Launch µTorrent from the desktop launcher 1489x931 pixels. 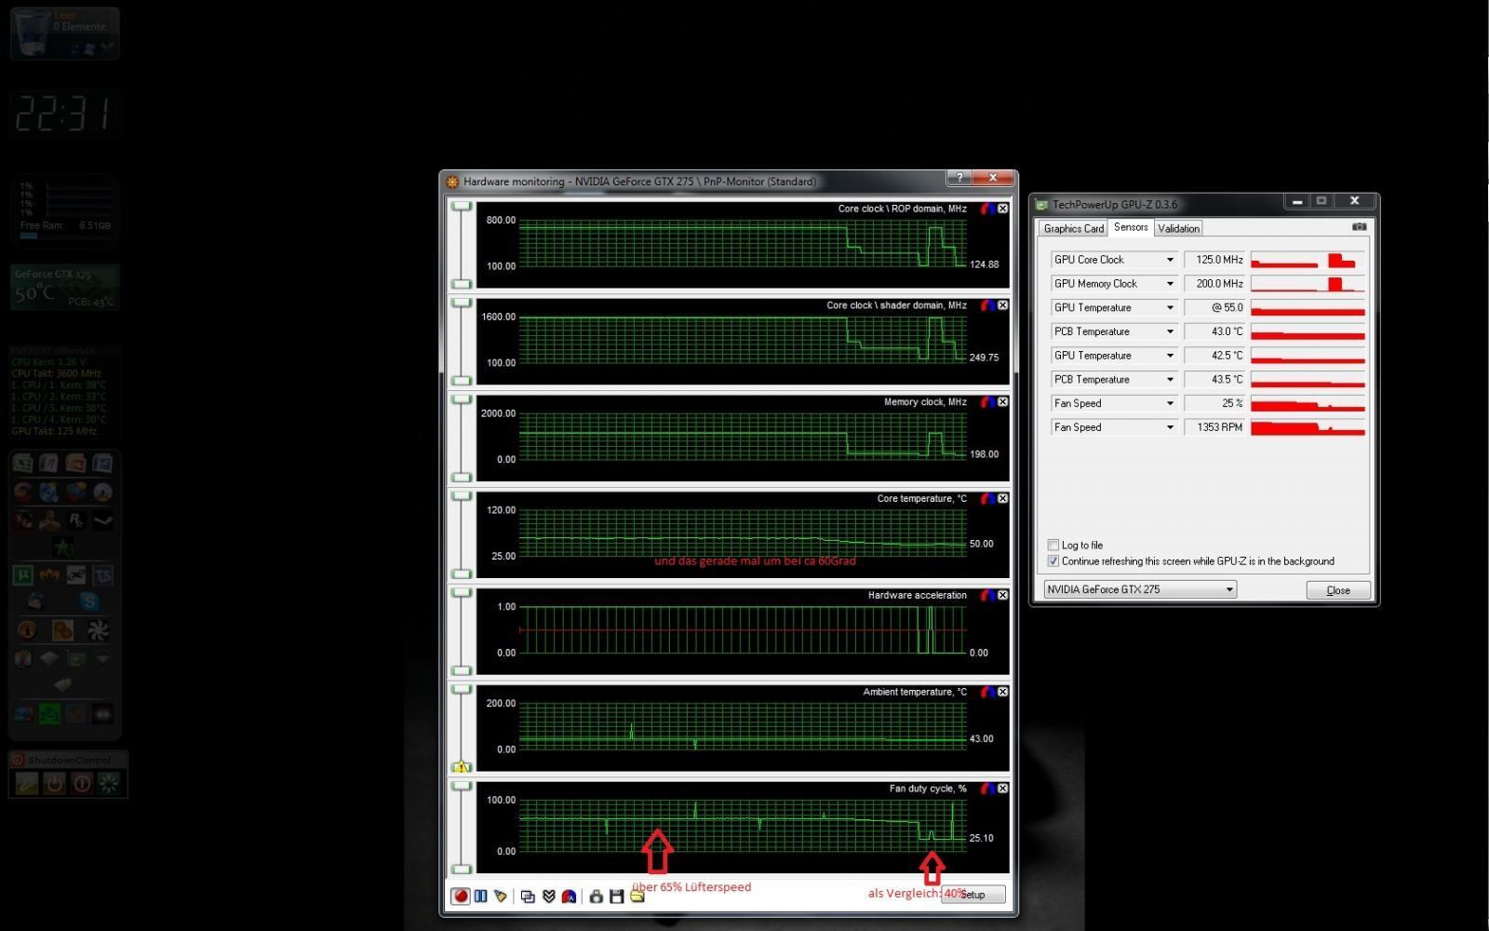pyautogui.click(x=23, y=575)
